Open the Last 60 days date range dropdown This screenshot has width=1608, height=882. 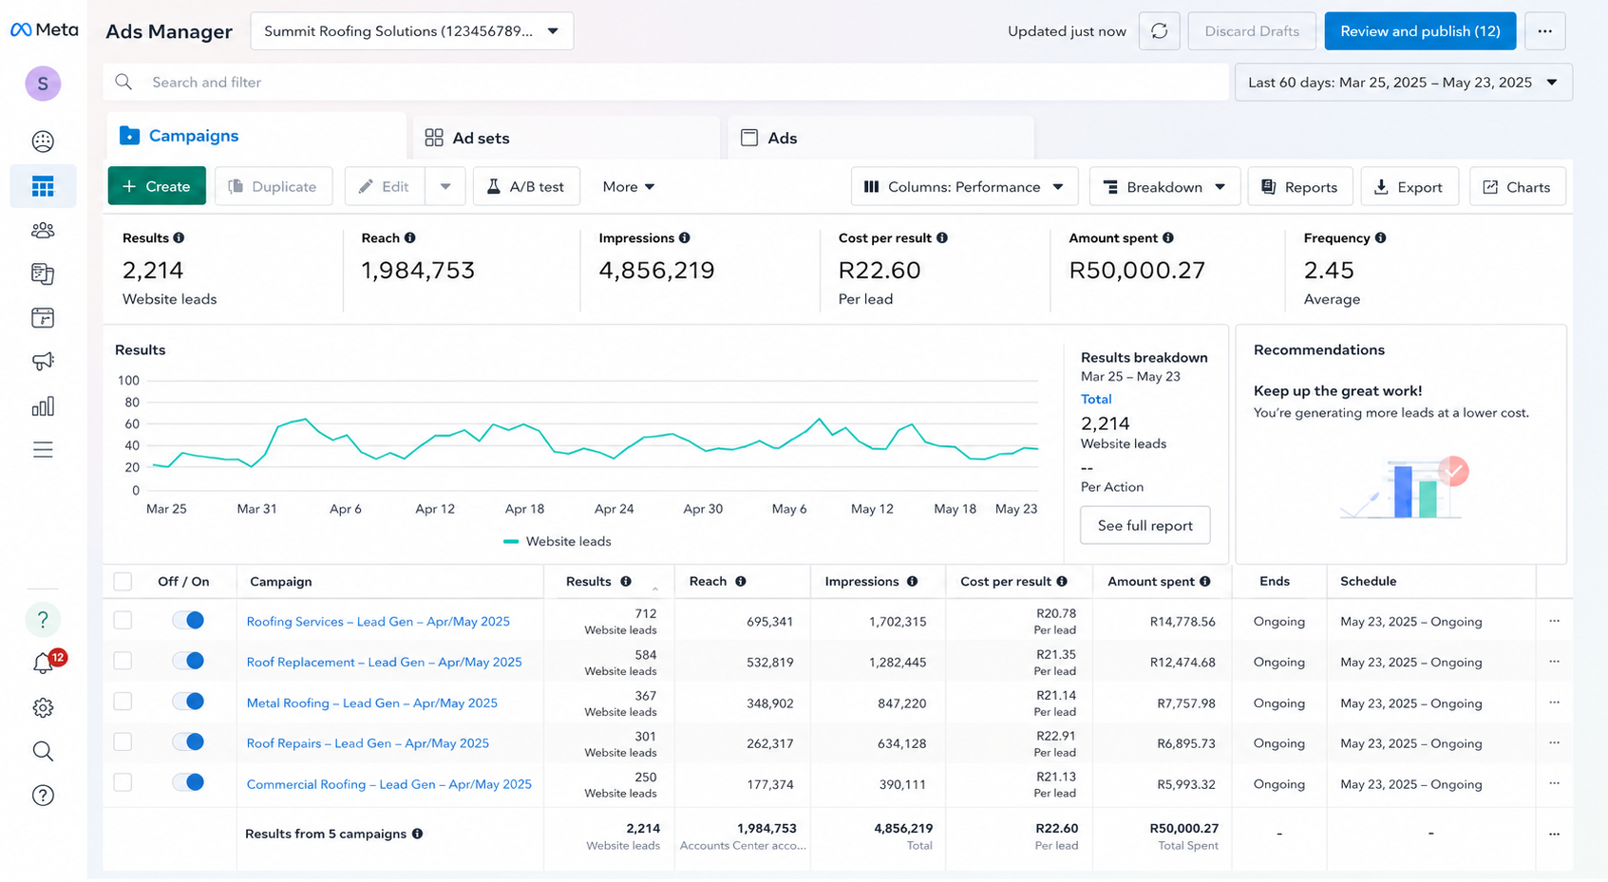pos(1404,83)
